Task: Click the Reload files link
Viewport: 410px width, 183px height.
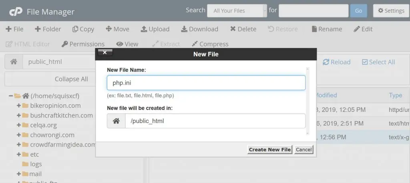Action: click(x=336, y=62)
